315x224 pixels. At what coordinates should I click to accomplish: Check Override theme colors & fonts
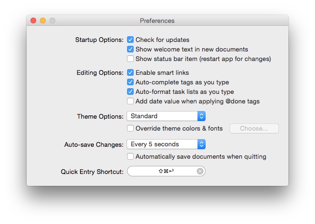pyautogui.click(x=130, y=129)
